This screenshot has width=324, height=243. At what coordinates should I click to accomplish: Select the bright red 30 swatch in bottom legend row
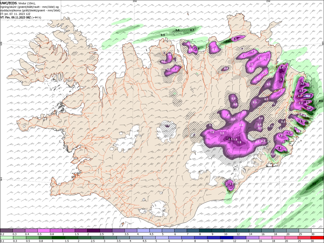click(x=317, y=238)
